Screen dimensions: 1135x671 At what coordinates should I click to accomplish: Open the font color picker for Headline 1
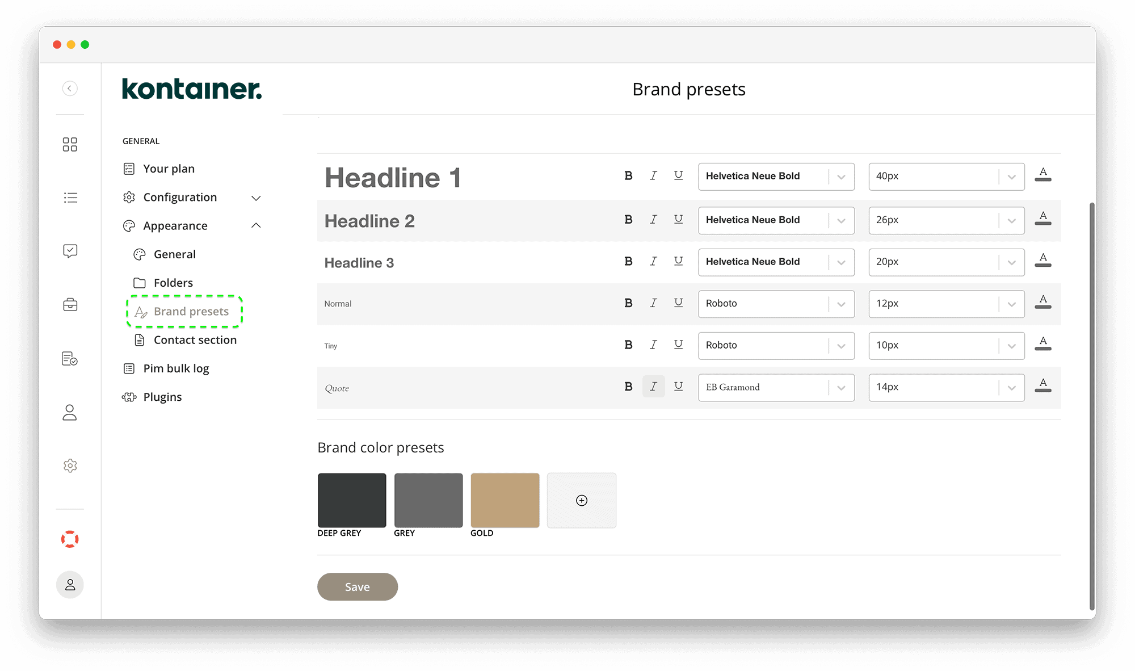1043,175
